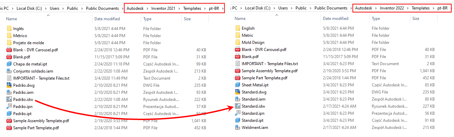The width and height of the screenshot is (454, 137).
Task: Click Chapa de metal.ipt part icon
Action: 9,64
